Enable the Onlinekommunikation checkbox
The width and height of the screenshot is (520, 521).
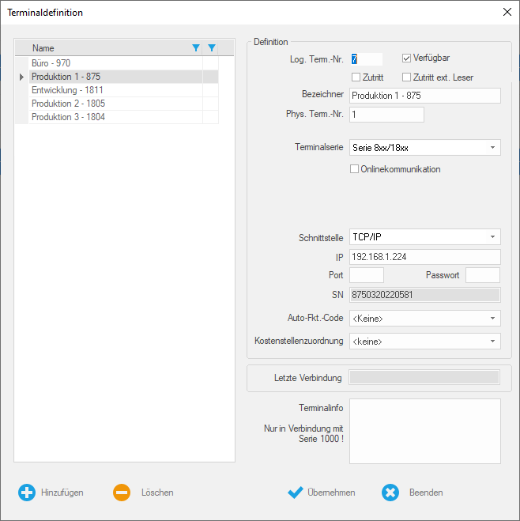coord(355,169)
